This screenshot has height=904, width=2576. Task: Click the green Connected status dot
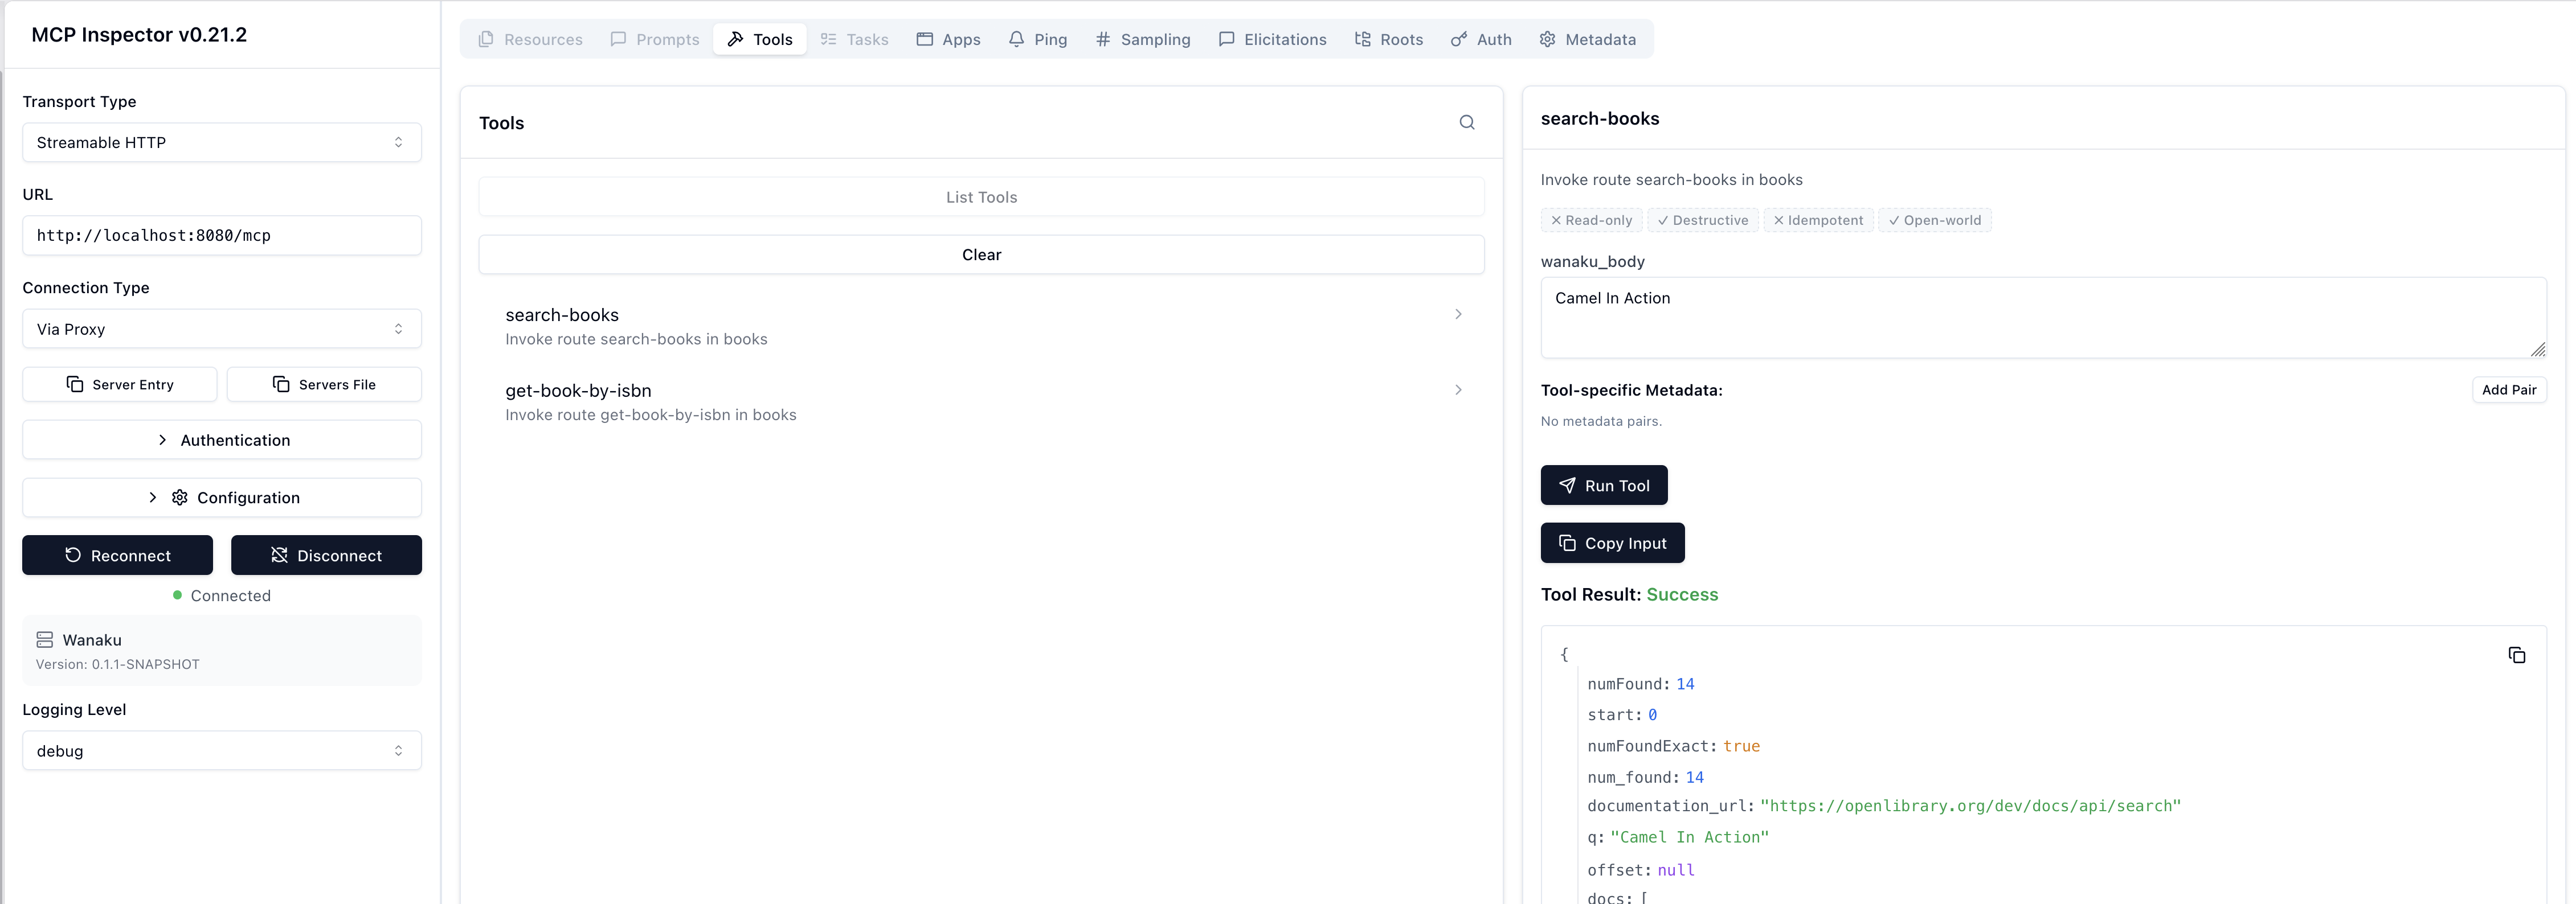coord(177,595)
